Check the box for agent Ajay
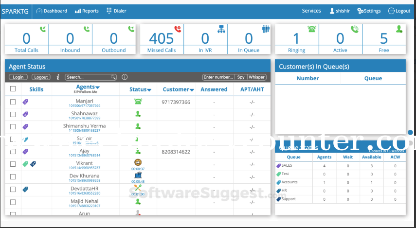This screenshot has width=416, height=228. 13,152
